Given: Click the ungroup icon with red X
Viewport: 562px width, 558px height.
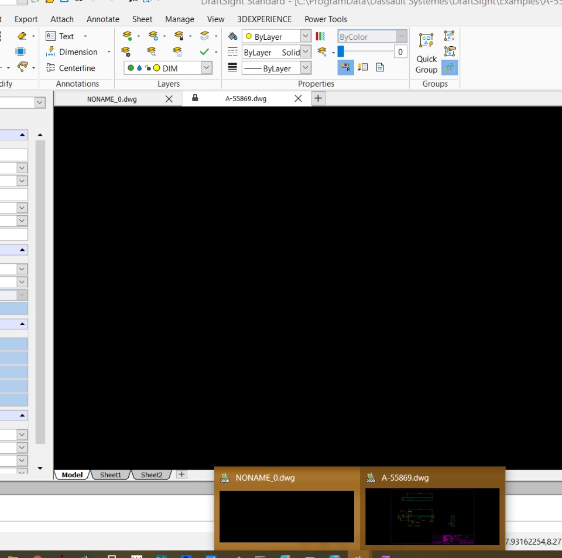Looking at the screenshot, I should click(x=449, y=36).
